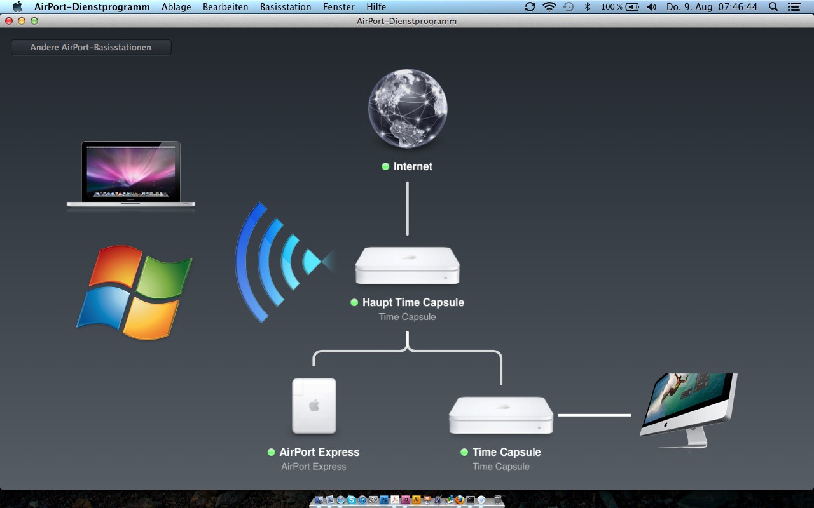Click the Windows logo graphic

pos(135,292)
